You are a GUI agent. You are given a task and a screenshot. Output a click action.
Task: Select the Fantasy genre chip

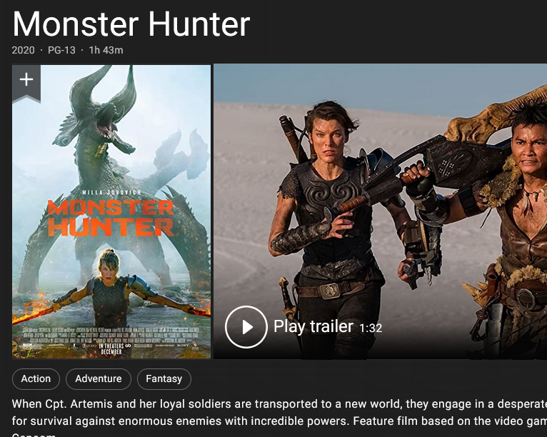[164, 378]
